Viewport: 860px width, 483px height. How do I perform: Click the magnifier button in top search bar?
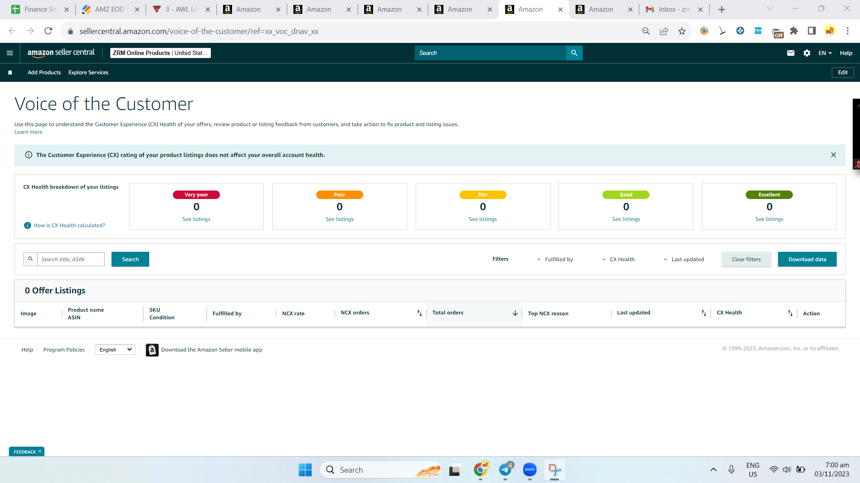pos(574,53)
